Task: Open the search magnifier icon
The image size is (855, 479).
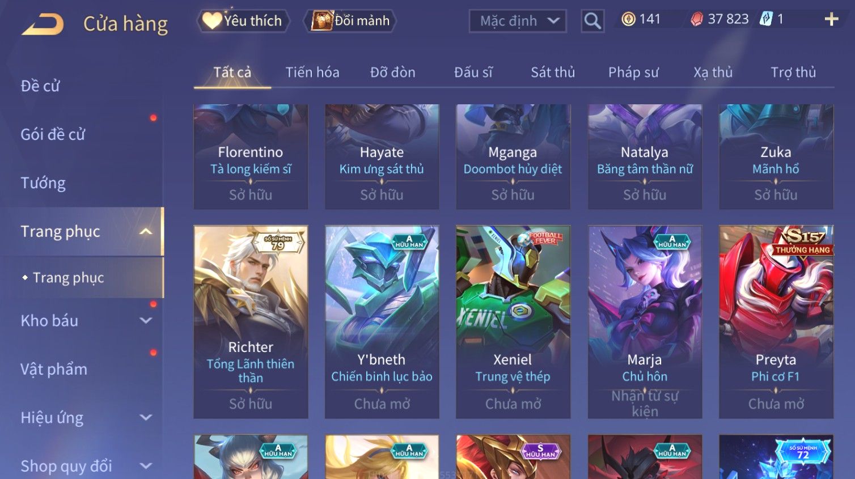Action: coord(592,21)
